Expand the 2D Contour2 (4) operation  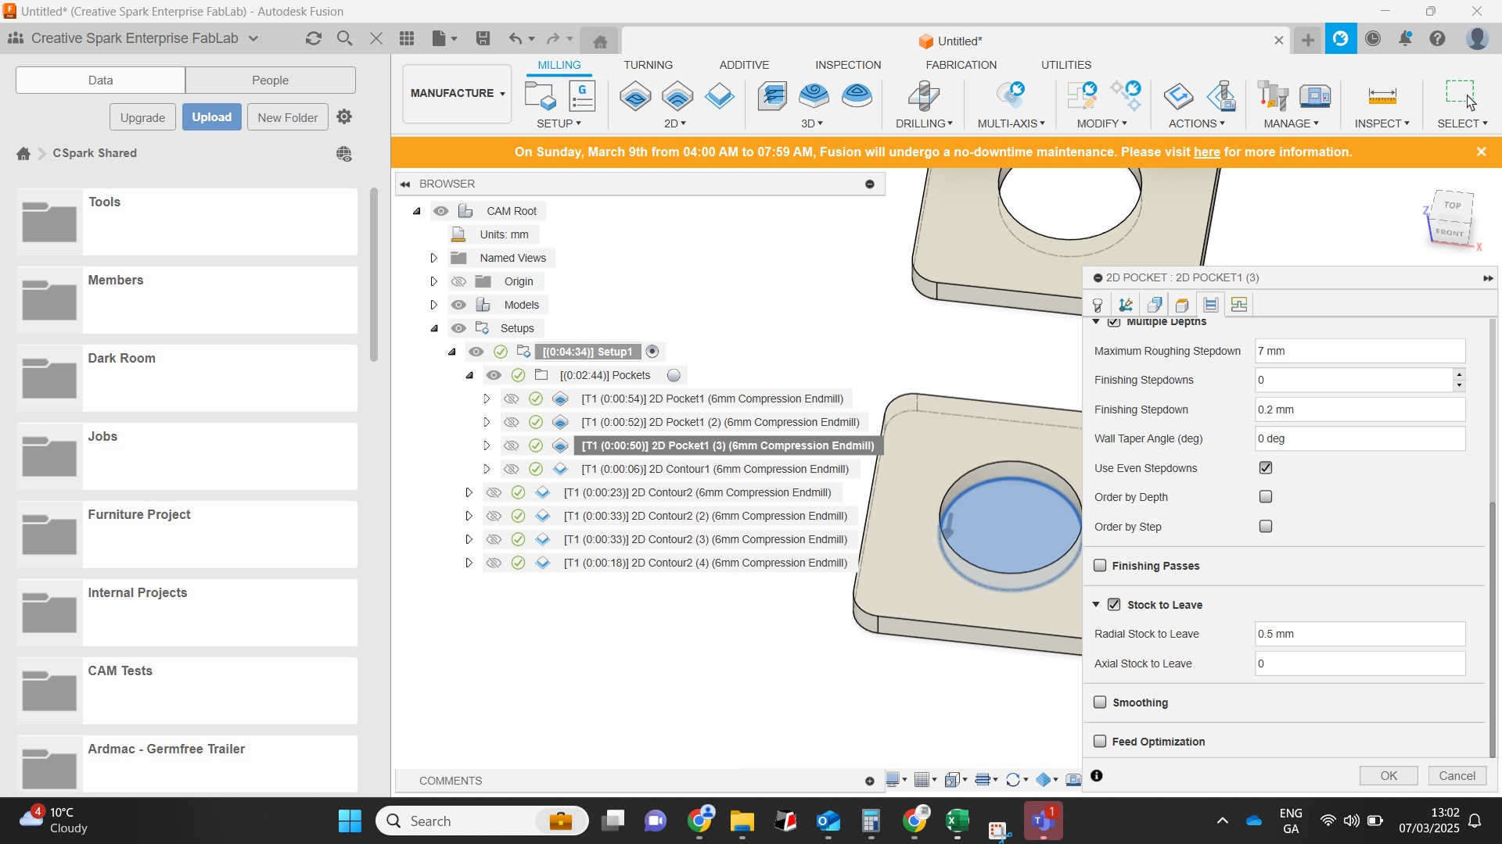tap(469, 563)
